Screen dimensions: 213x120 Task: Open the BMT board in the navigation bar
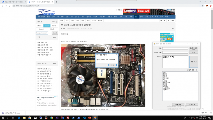(x=131, y=17)
